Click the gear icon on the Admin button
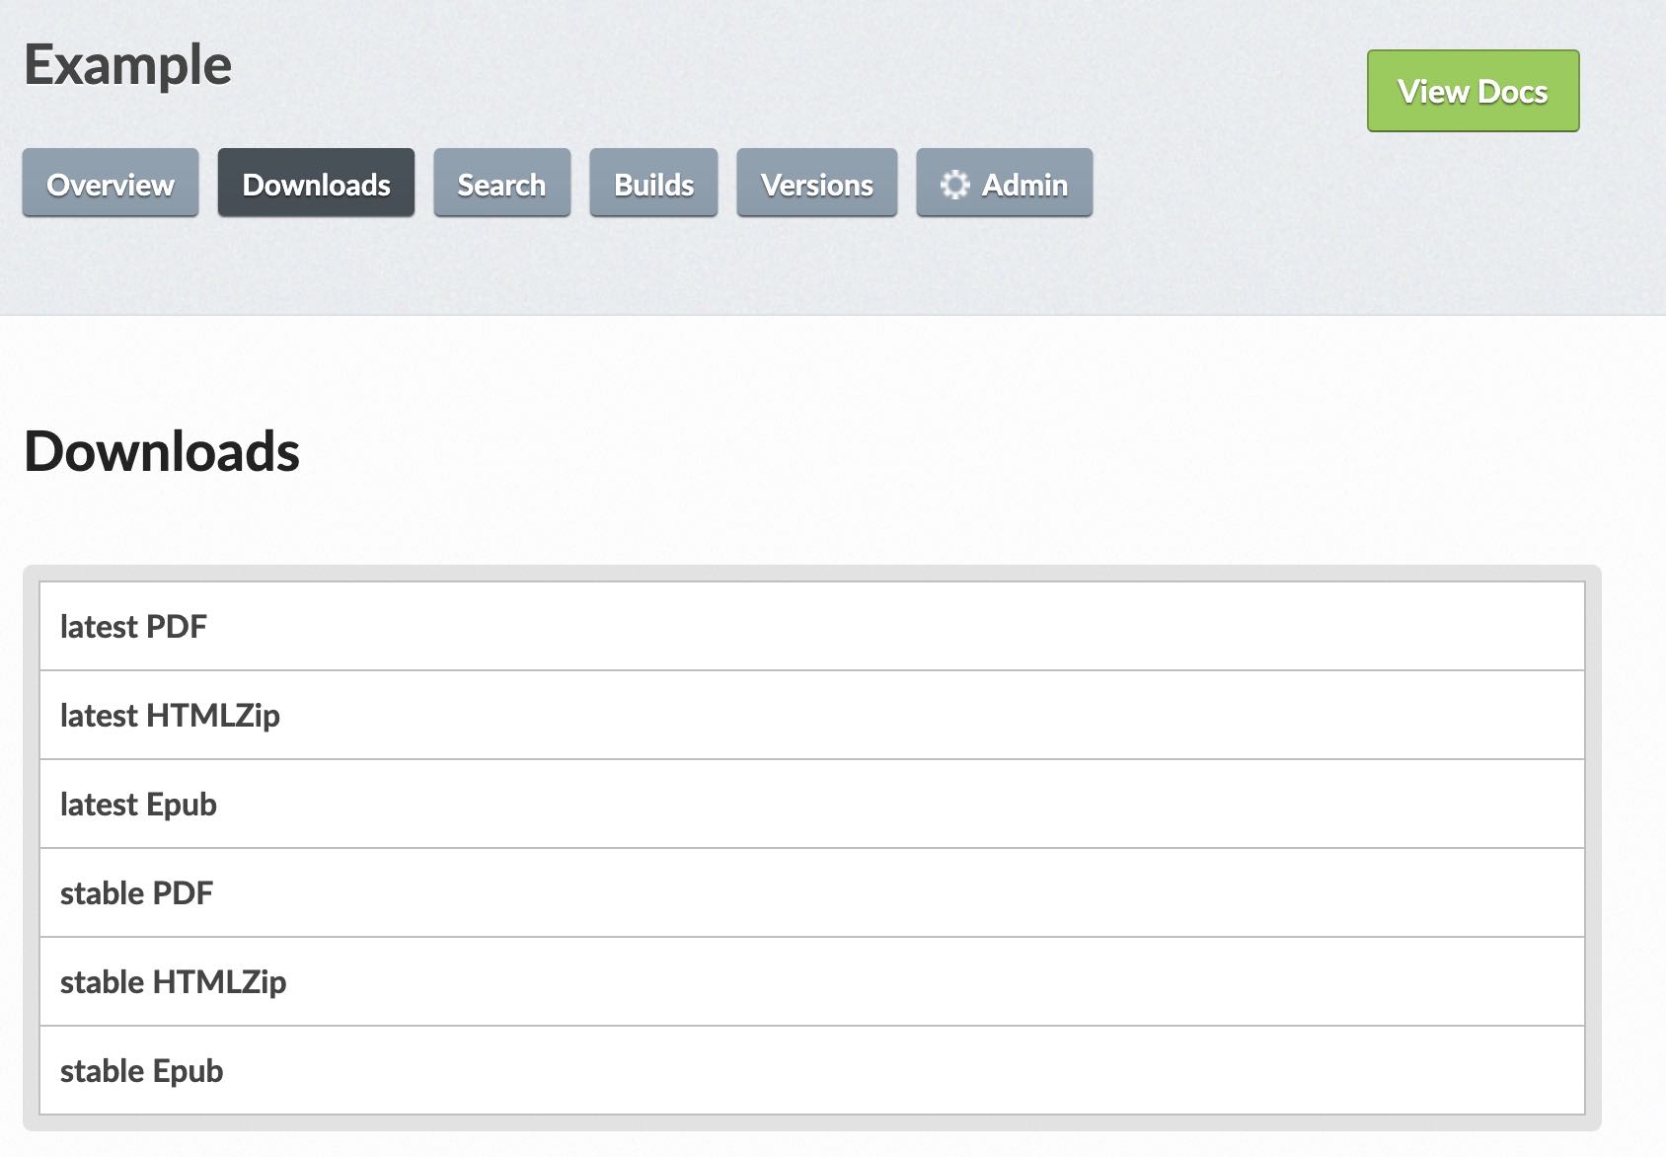This screenshot has height=1157, width=1666. coord(954,185)
